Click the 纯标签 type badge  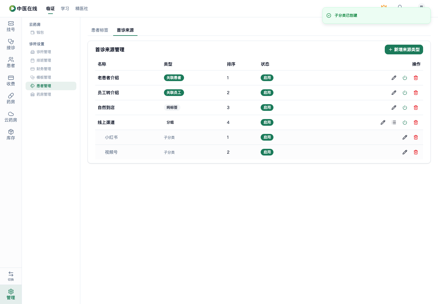[x=172, y=108]
